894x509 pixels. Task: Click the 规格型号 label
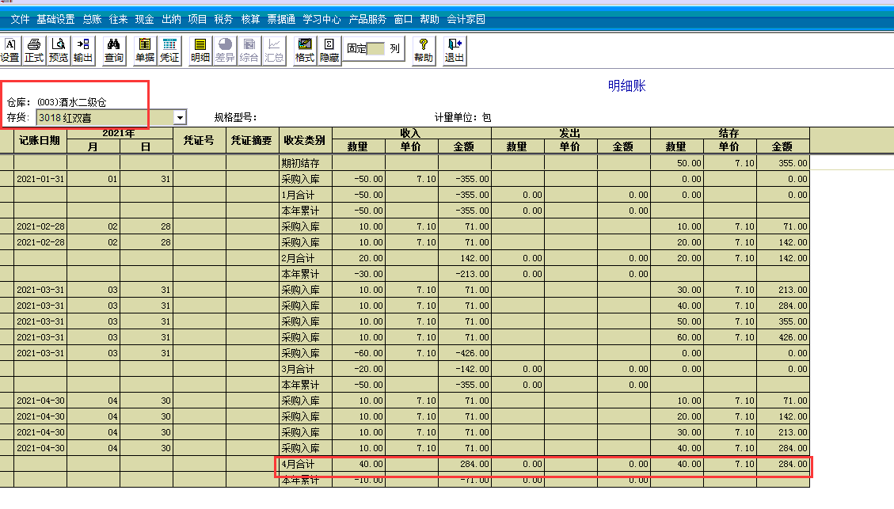pyautogui.click(x=235, y=117)
